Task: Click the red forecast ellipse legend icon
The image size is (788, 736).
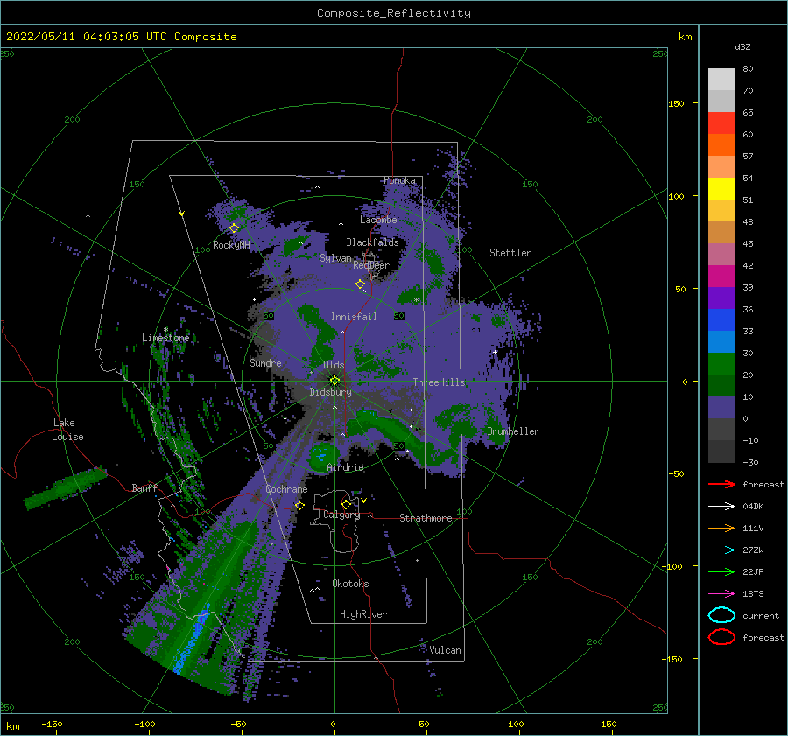Action: coord(721,637)
